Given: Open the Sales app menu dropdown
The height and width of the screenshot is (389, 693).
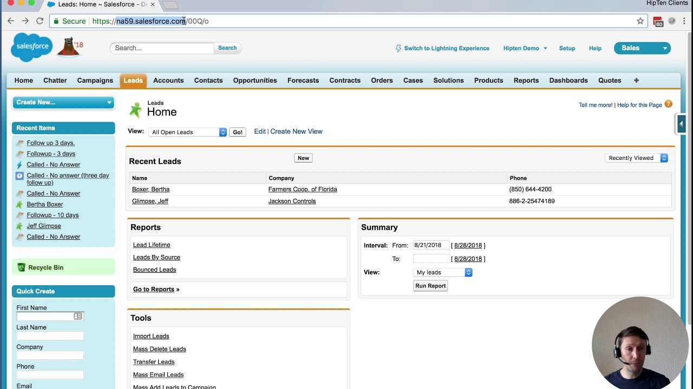Looking at the screenshot, I should [642, 48].
